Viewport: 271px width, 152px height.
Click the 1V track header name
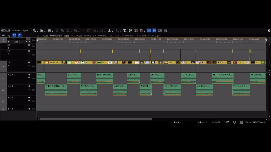[9, 62]
